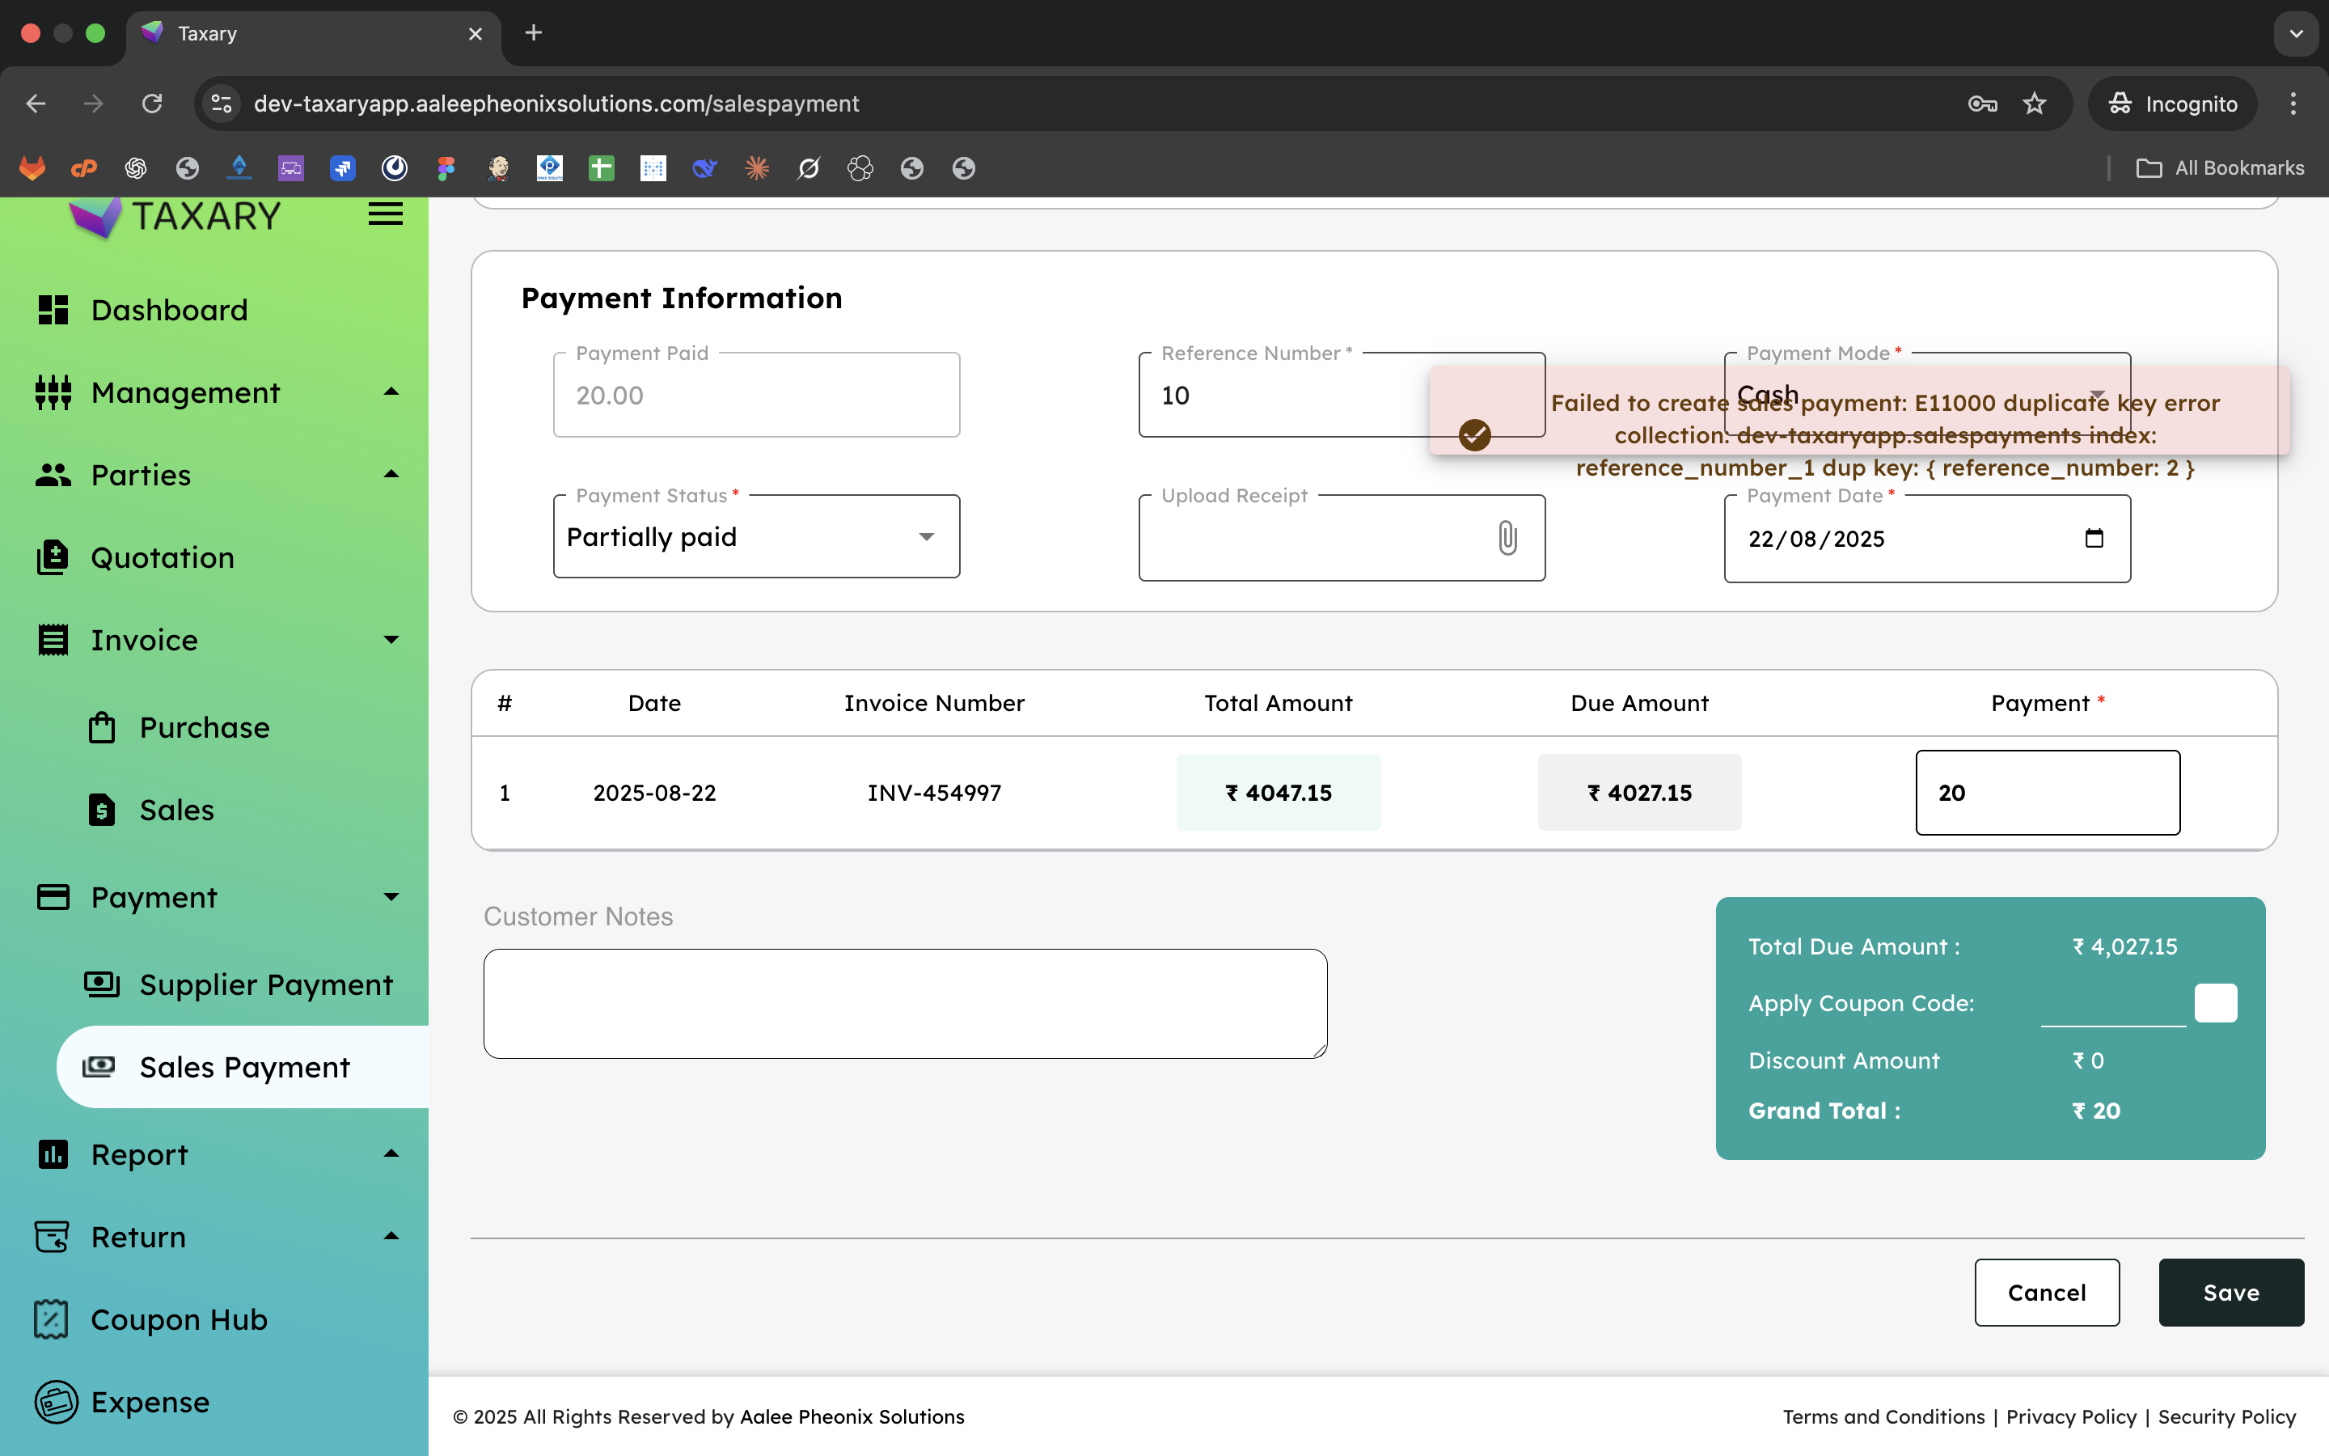2329x1456 pixels.
Task: Click the Customer Notes text area
Action: pyautogui.click(x=905, y=1003)
